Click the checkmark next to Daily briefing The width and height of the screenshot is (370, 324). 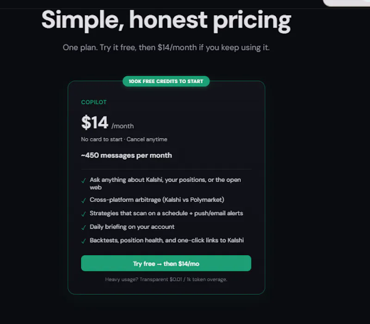click(83, 227)
